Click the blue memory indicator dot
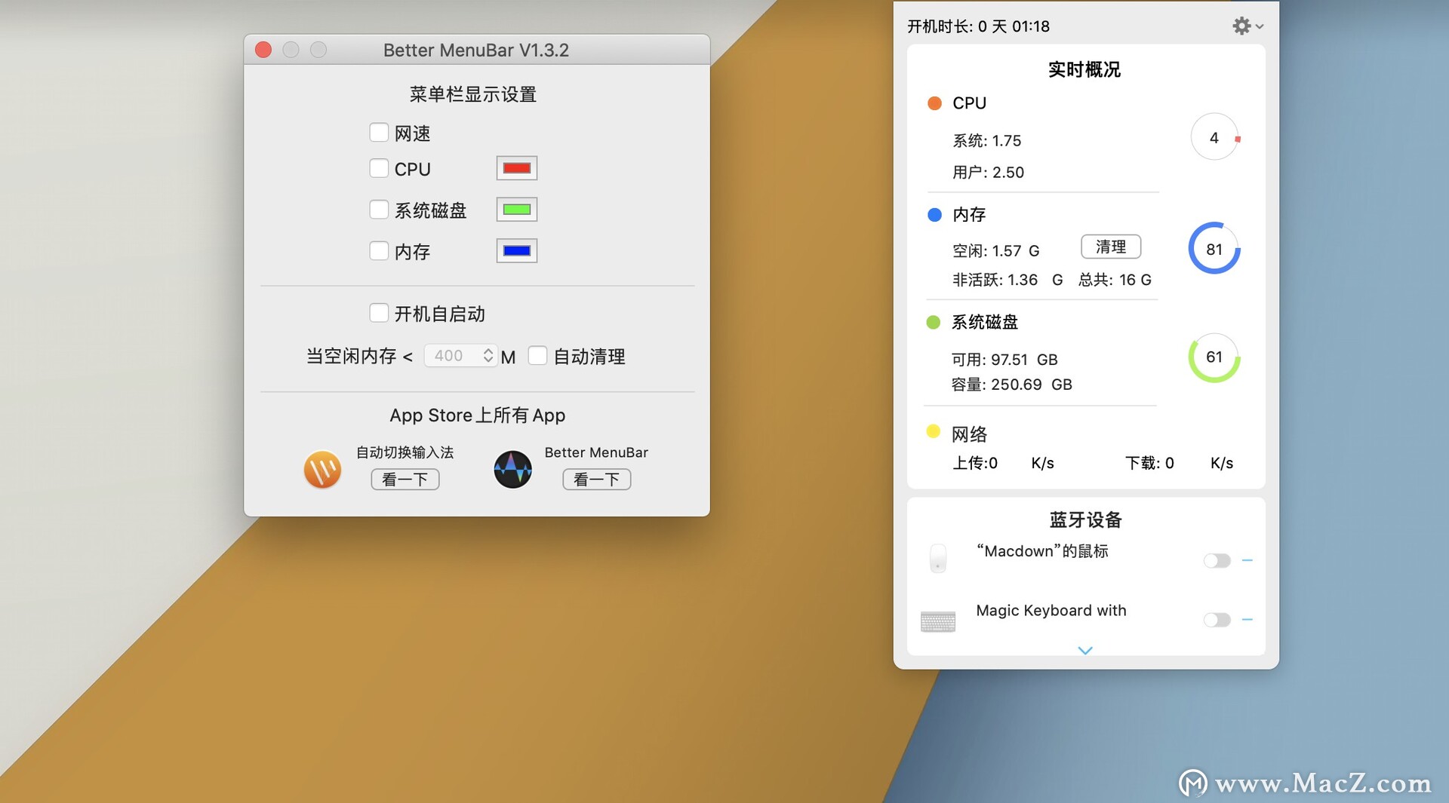The width and height of the screenshot is (1449, 803). pyautogui.click(x=934, y=215)
